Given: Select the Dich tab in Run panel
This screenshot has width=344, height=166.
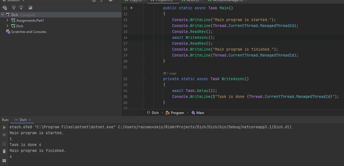Looking at the screenshot, I should click(x=23, y=120).
